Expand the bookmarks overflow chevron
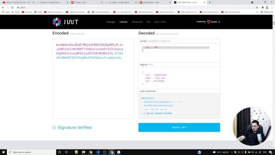Image resolution: width=275 pixels, height=155 pixels. click(257, 12)
